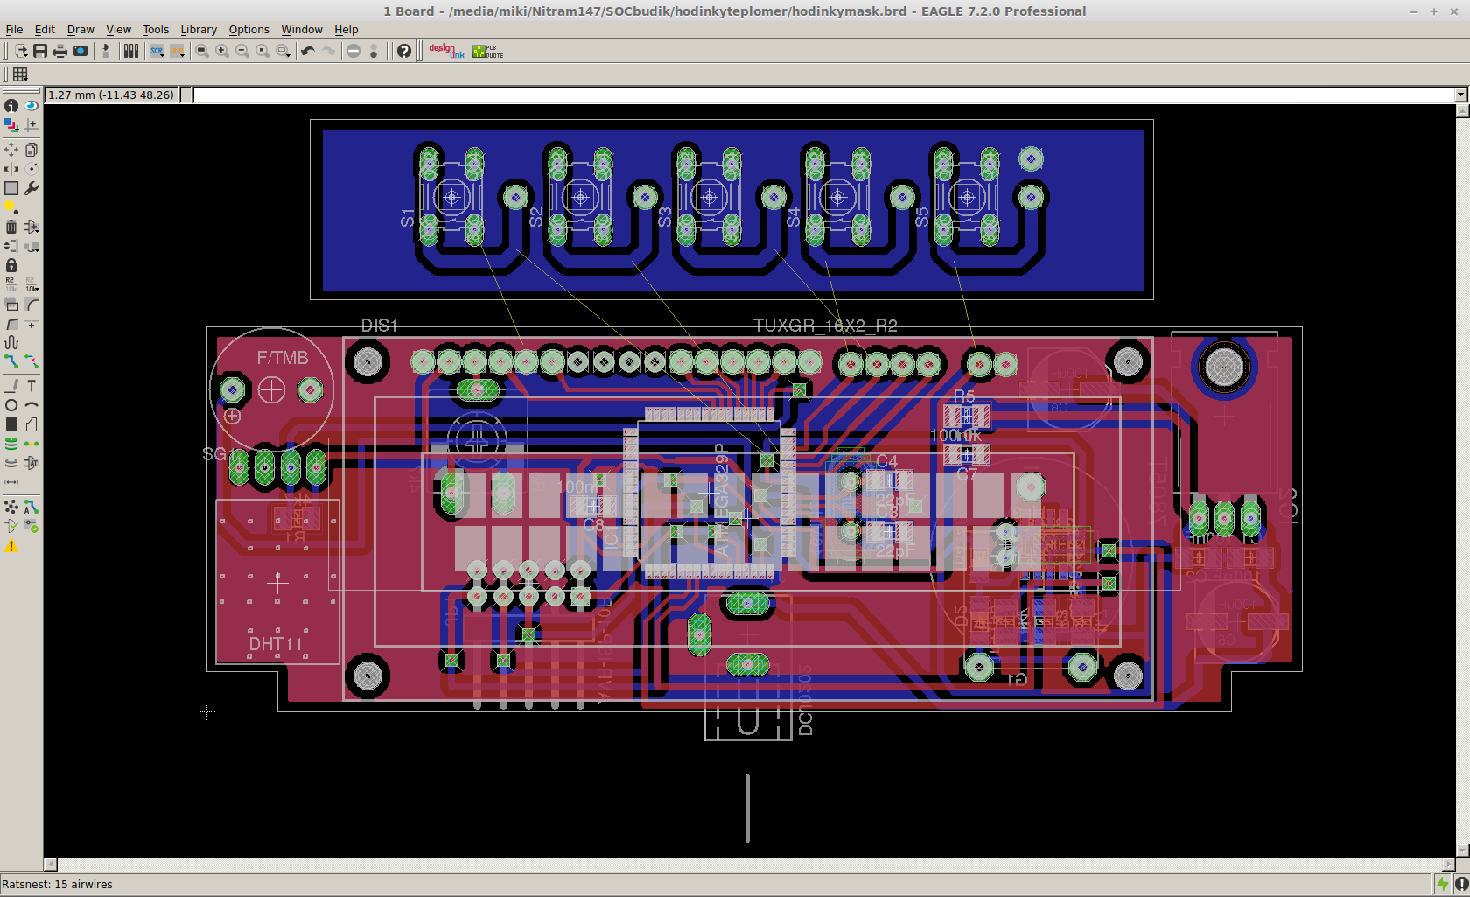Viewport: 1470px width, 897px height.
Task: Open the Grid settings icon
Action: click(20, 74)
